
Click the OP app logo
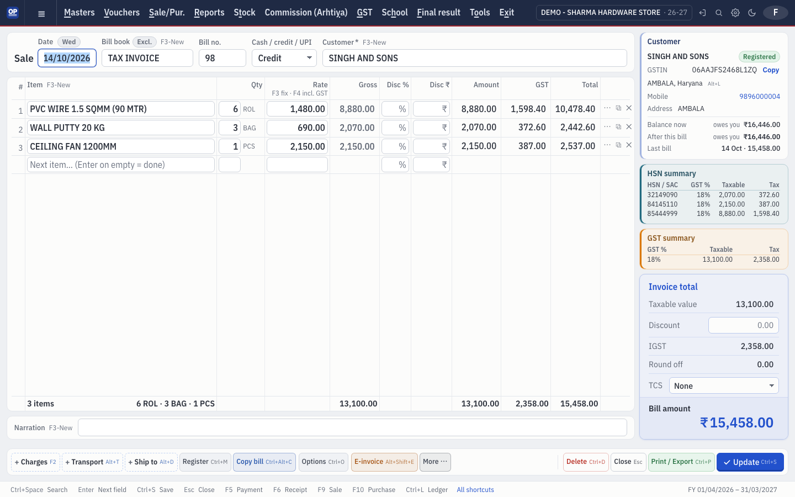[13, 12]
